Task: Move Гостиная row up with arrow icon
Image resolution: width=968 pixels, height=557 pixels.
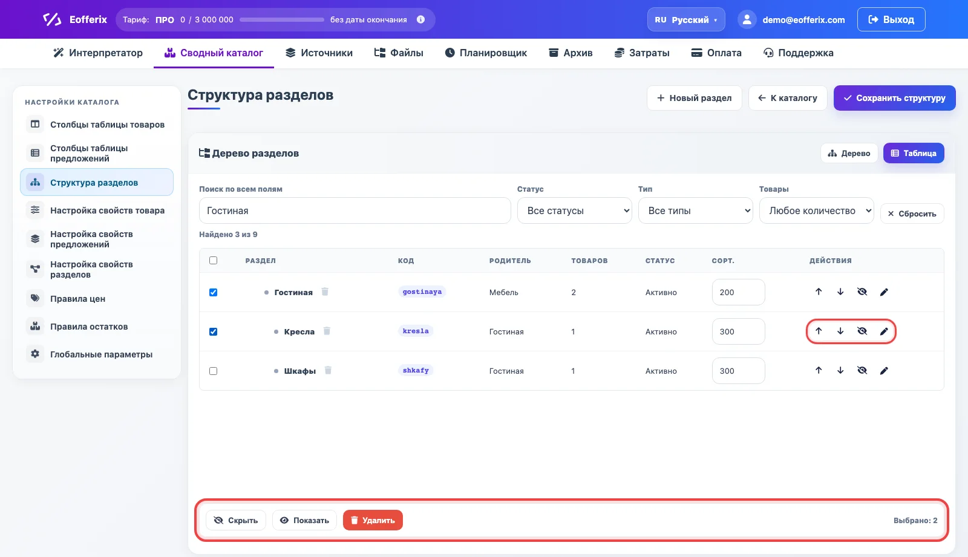Action: 819,292
